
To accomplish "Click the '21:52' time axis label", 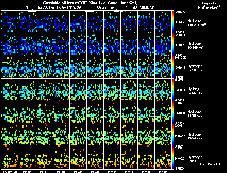I will (x=78, y=172).
